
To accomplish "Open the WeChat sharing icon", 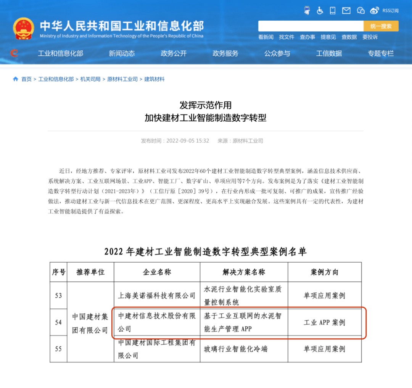I will pyautogui.click(x=360, y=11).
